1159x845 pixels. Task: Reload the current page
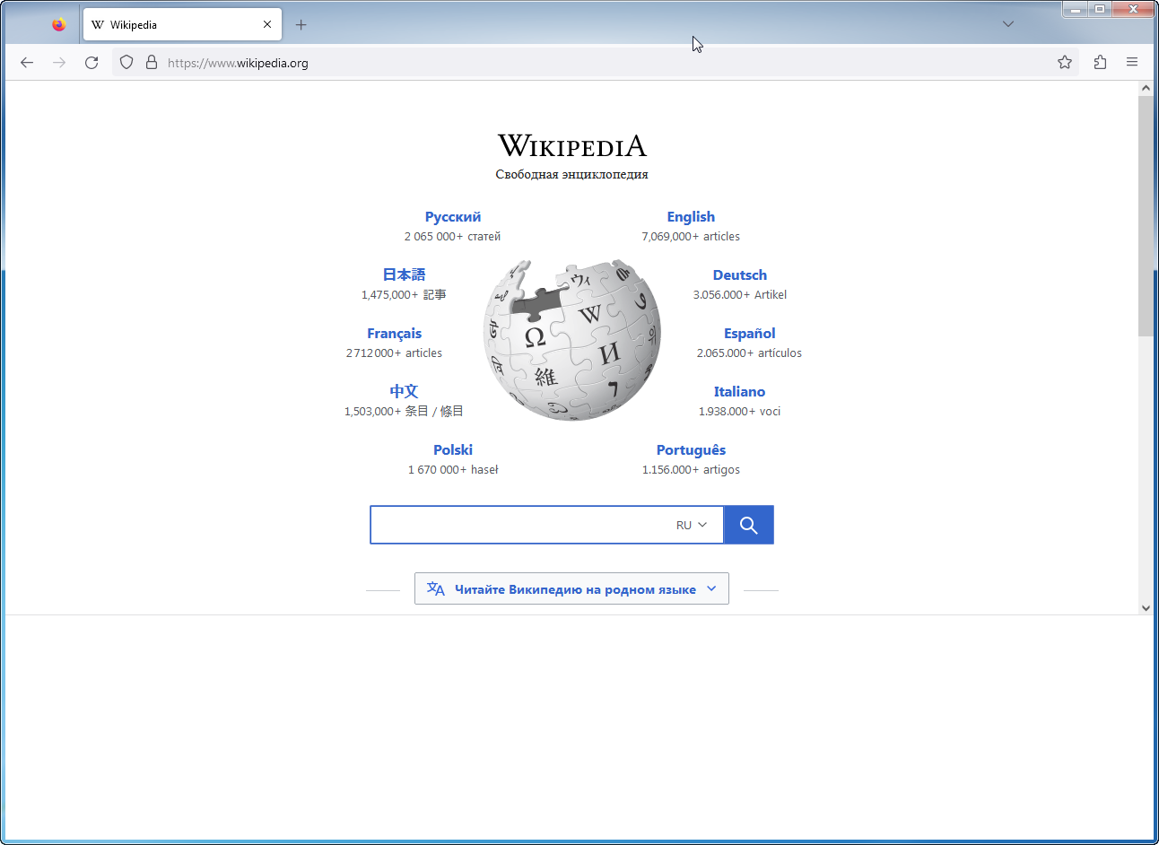coord(91,63)
